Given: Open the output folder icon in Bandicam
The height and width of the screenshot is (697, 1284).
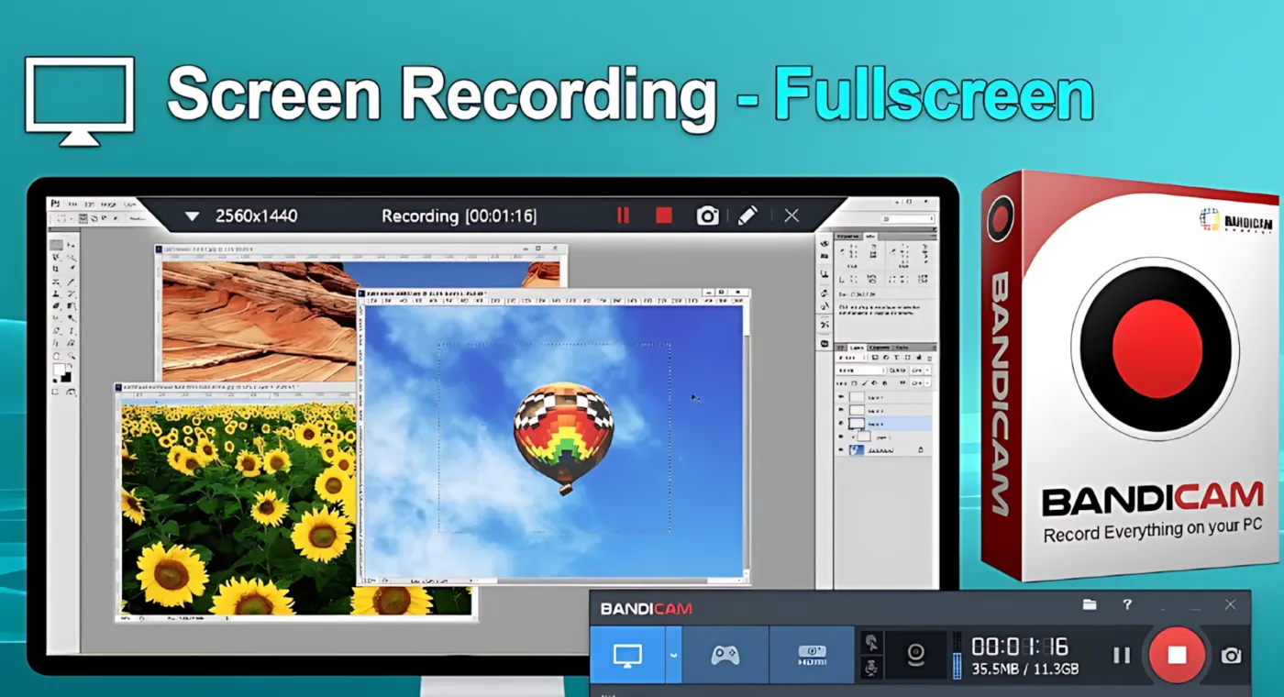Looking at the screenshot, I should click(x=1090, y=604).
